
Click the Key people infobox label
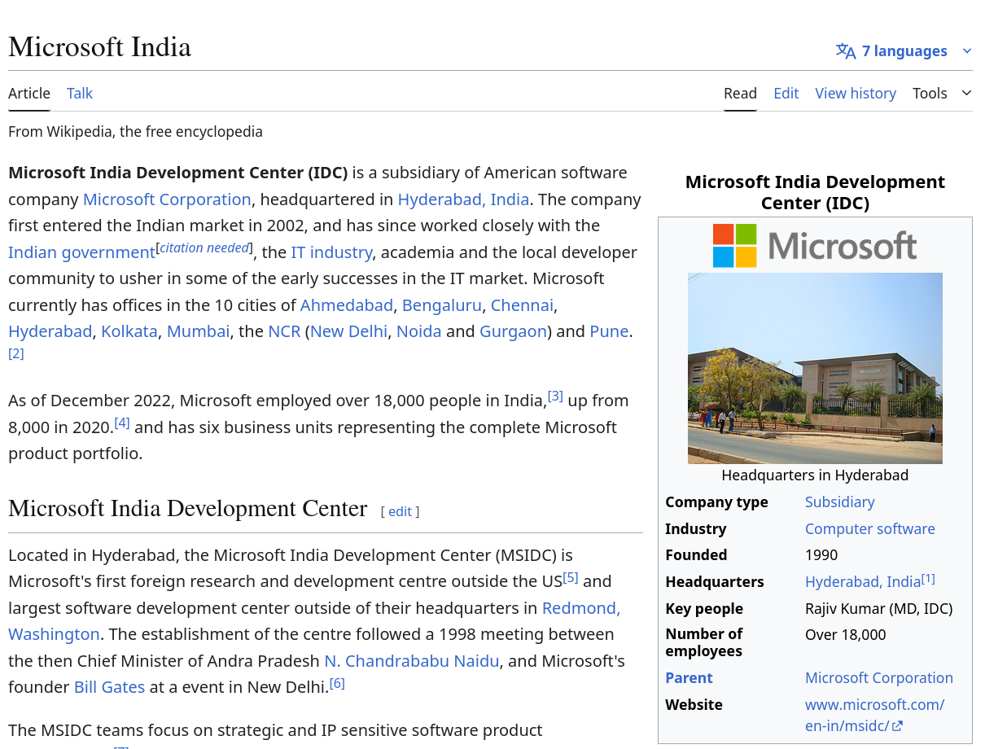click(x=704, y=609)
